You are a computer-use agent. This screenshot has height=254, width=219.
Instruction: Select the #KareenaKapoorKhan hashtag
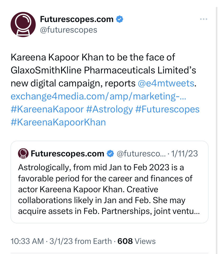[x=58, y=122]
